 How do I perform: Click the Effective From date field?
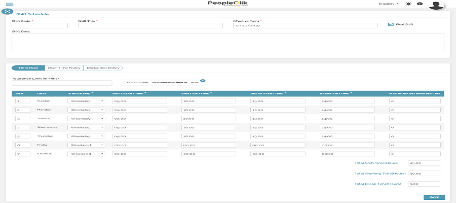pyautogui.click(x=305, y=25)
